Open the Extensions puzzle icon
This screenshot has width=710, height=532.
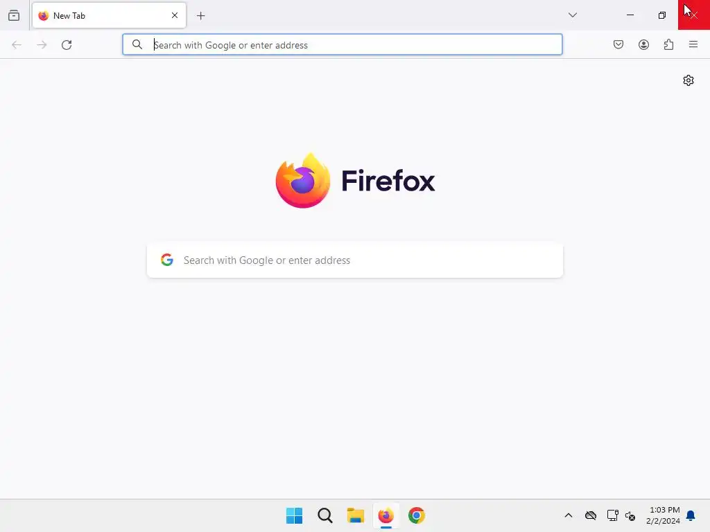click(x=668, y=44)
